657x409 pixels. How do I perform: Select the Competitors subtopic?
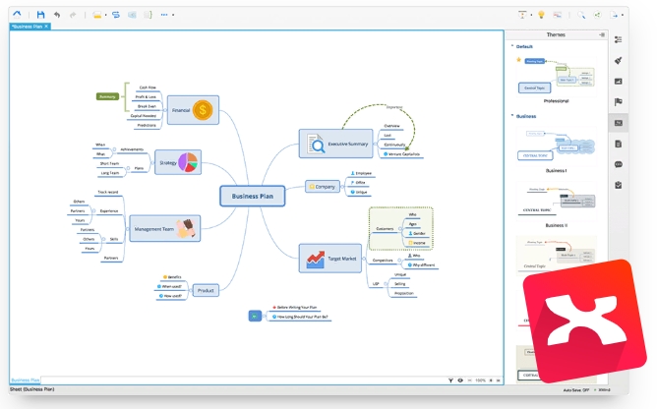383,261
